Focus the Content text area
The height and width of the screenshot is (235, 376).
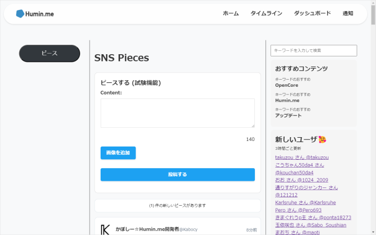point(177,113)
